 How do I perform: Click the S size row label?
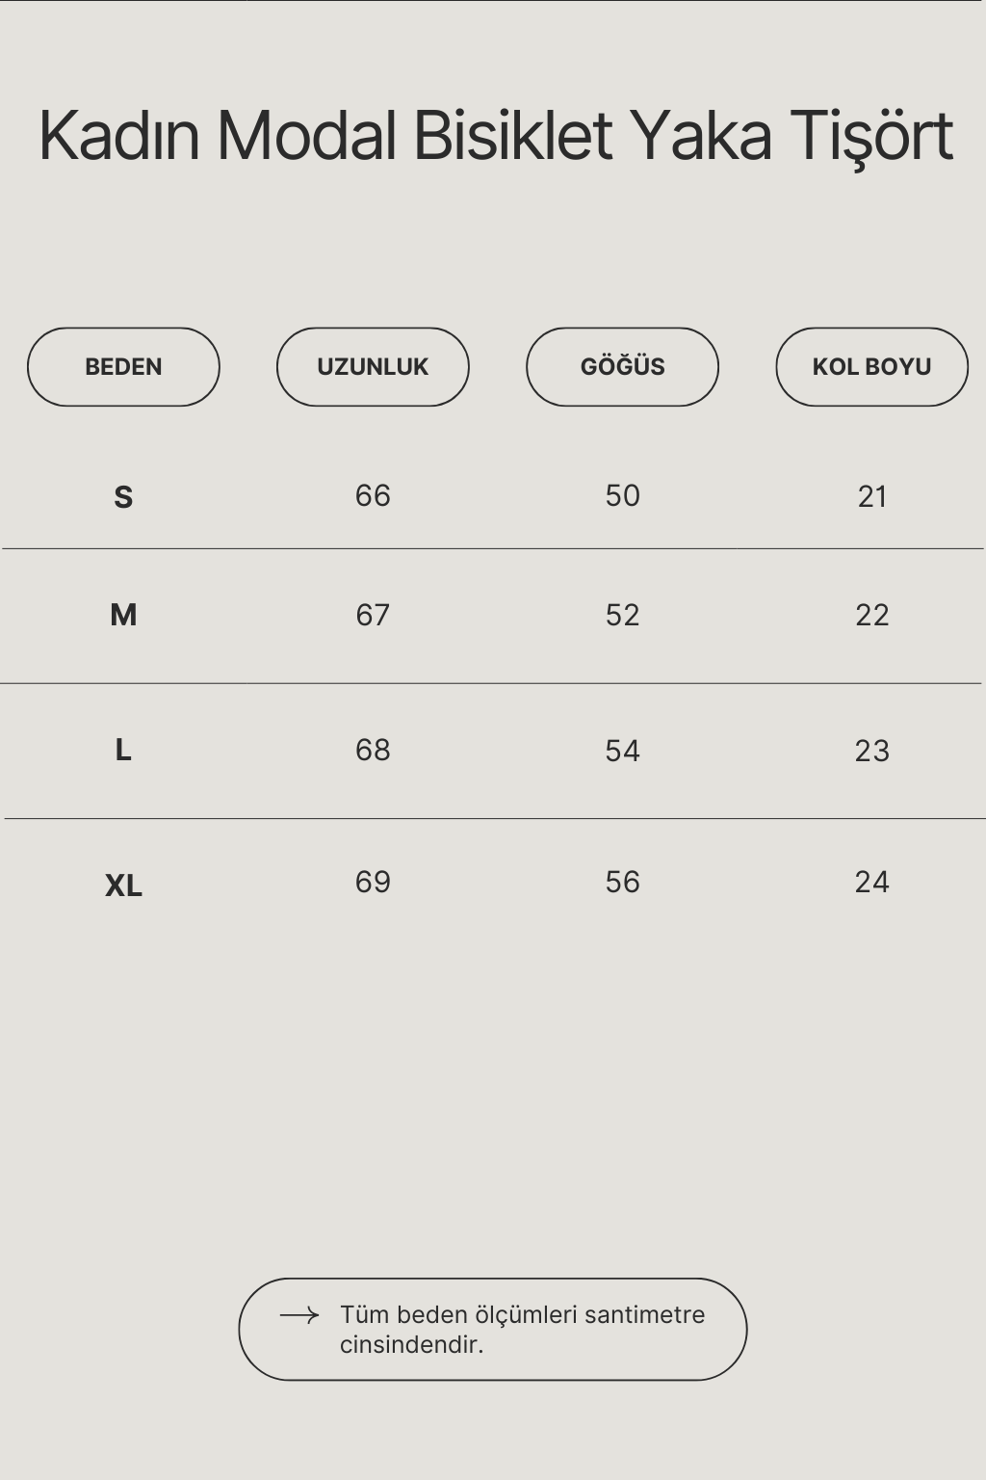coord(123,497)
